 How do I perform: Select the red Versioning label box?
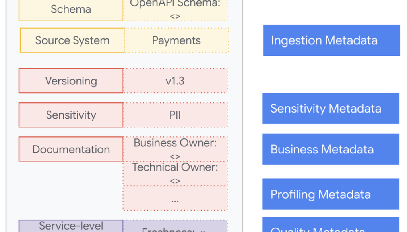click(x=71, y=81)
